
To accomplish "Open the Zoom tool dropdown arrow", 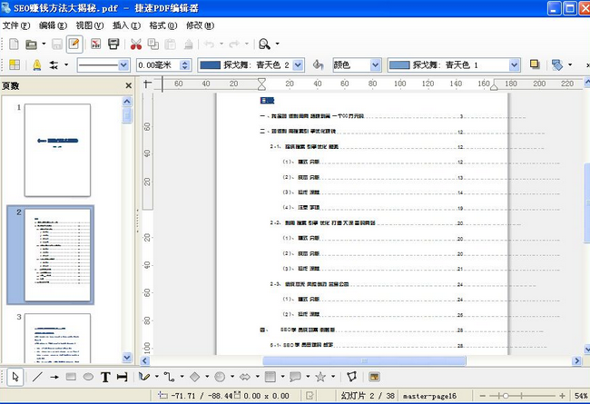I will pyautogui.click(x=278, y=44).
